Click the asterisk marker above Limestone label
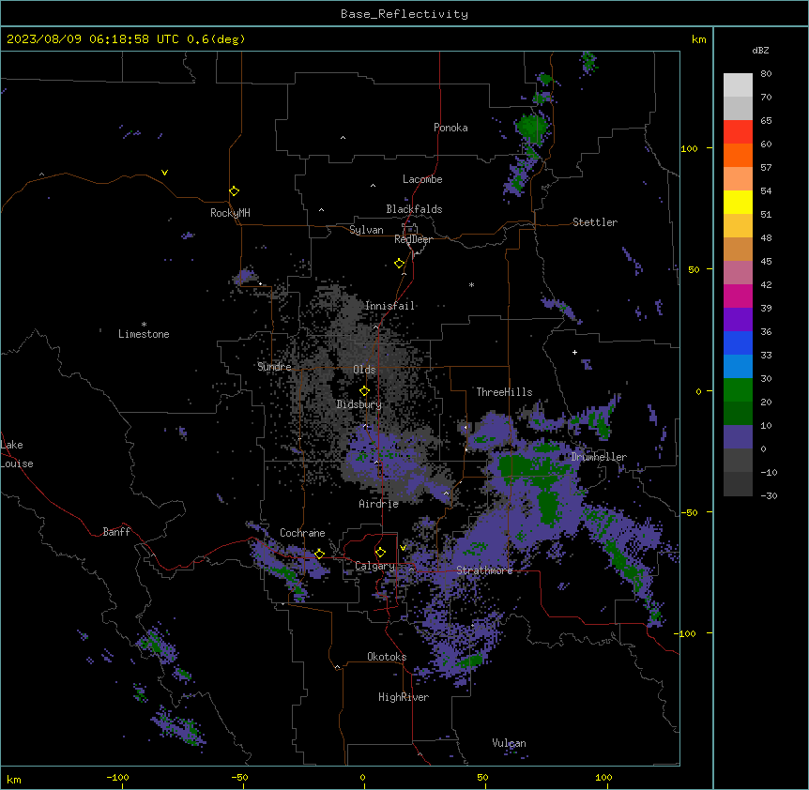Viewport: 809px width, 790px height. [144, 325]
